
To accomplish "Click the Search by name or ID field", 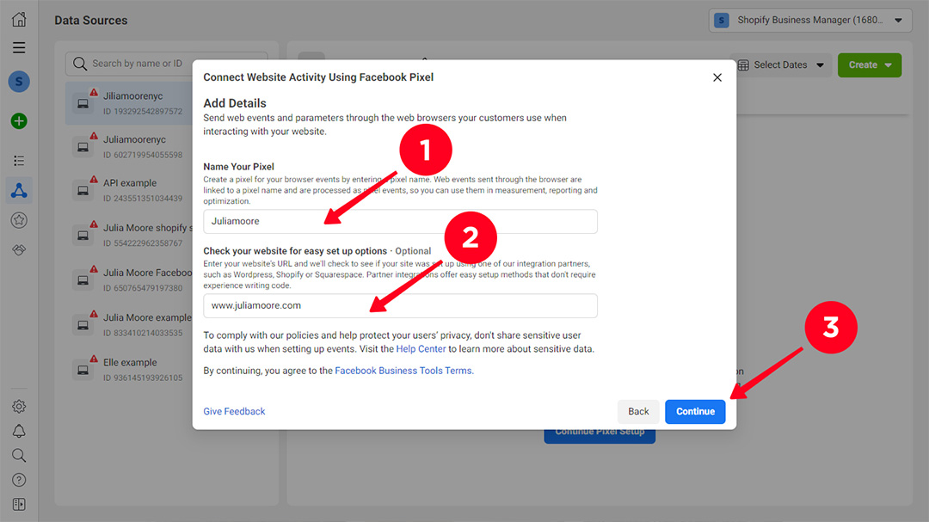I will click(167, 64).
